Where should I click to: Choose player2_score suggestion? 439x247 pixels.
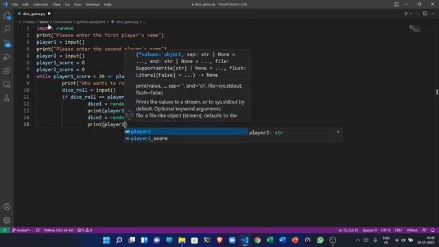pos(186,139)
